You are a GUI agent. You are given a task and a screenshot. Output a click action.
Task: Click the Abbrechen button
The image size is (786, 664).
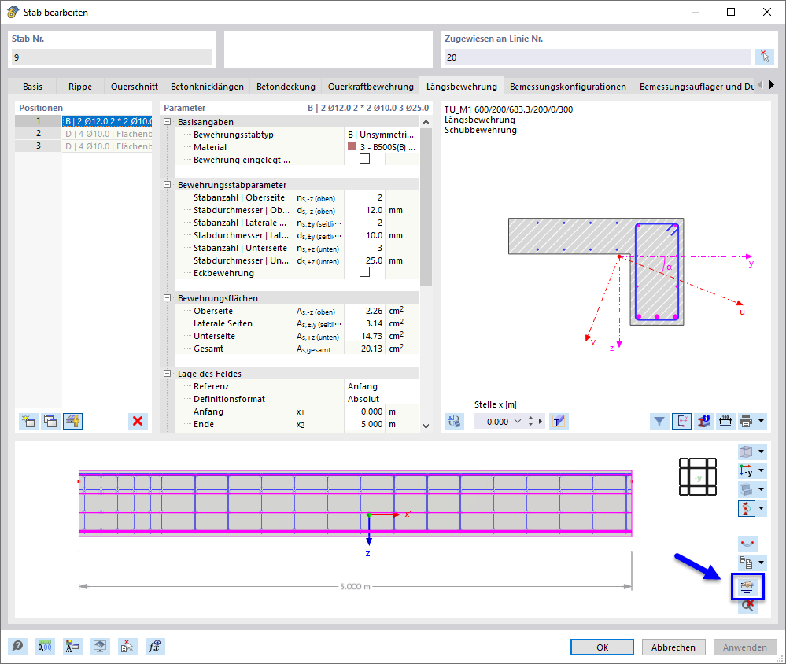[673, 647]
